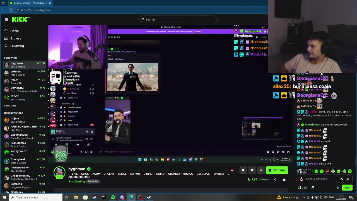Click the 290 channel points balance
Screen dimensions: 357x201
303,188
